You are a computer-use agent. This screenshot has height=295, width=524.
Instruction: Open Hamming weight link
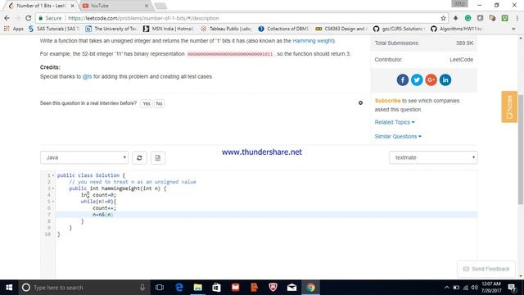click(x=313, y=41)
